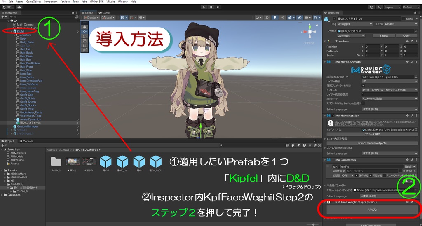
Task: Open the ファイルとか folder thumbnail
Action: (x=56, y=161)
